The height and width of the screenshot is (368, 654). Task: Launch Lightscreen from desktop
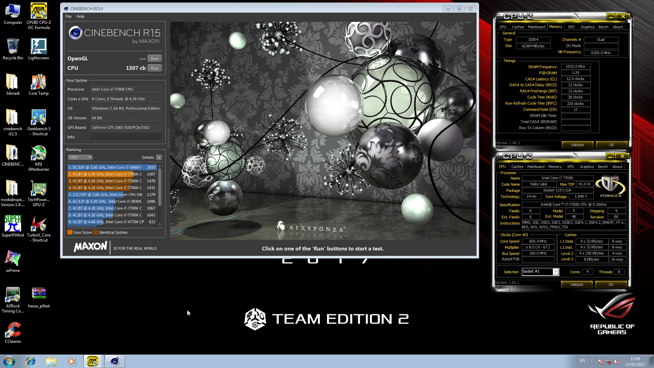(x=38, y=49)
